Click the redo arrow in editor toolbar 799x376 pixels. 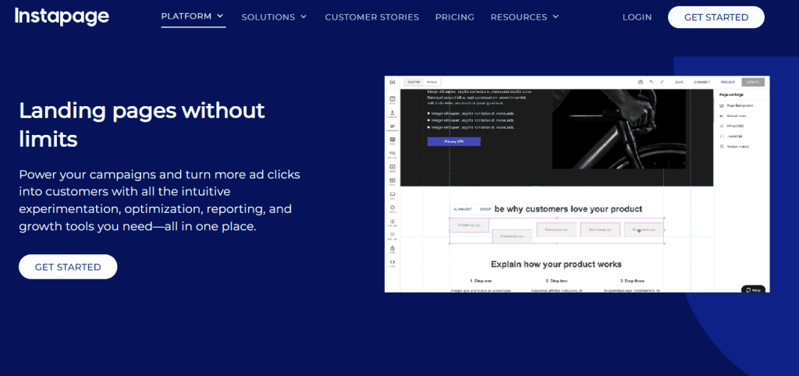tap(662, 82)
